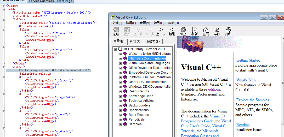Click the 查找 (Locate) toolbar icon
Viewport: 284px width, 137px height.
pos(127,31)
